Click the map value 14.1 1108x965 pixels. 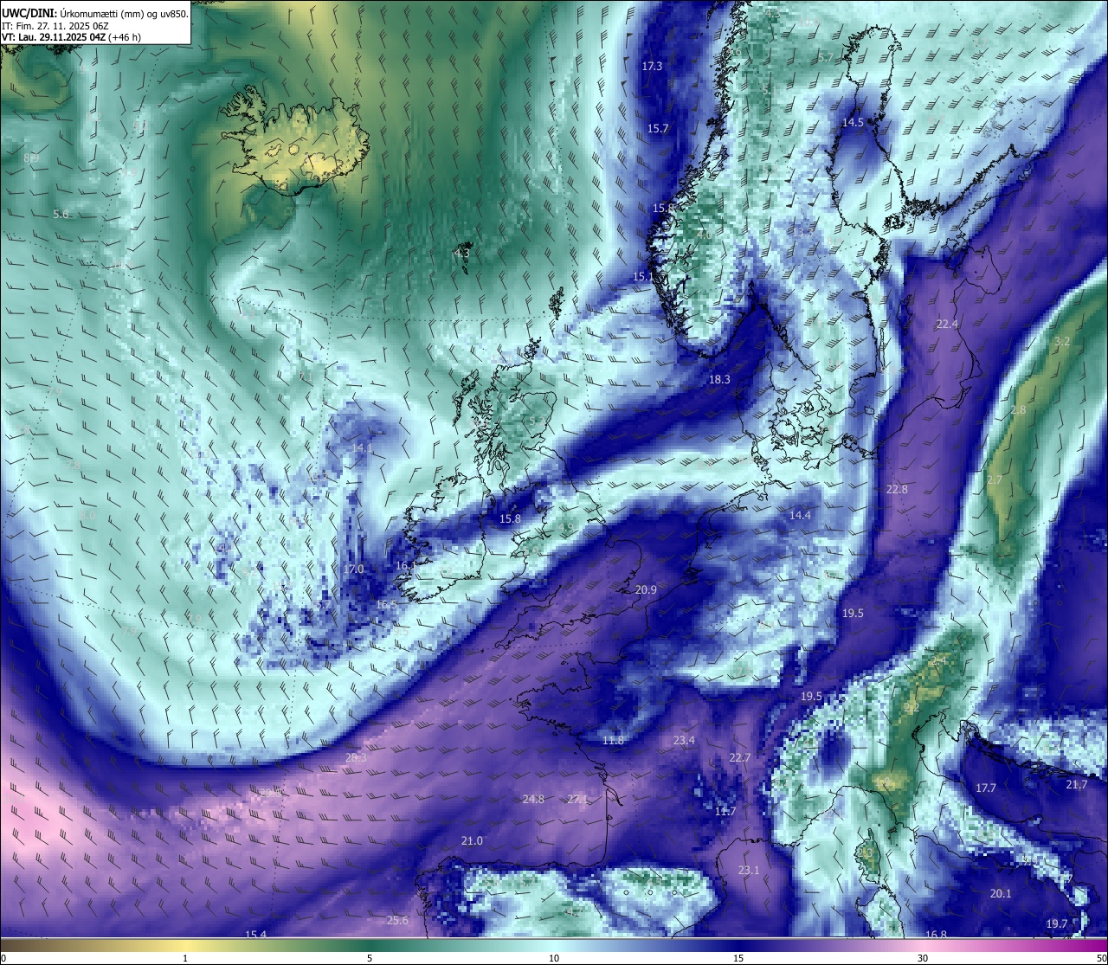(362, 448)
